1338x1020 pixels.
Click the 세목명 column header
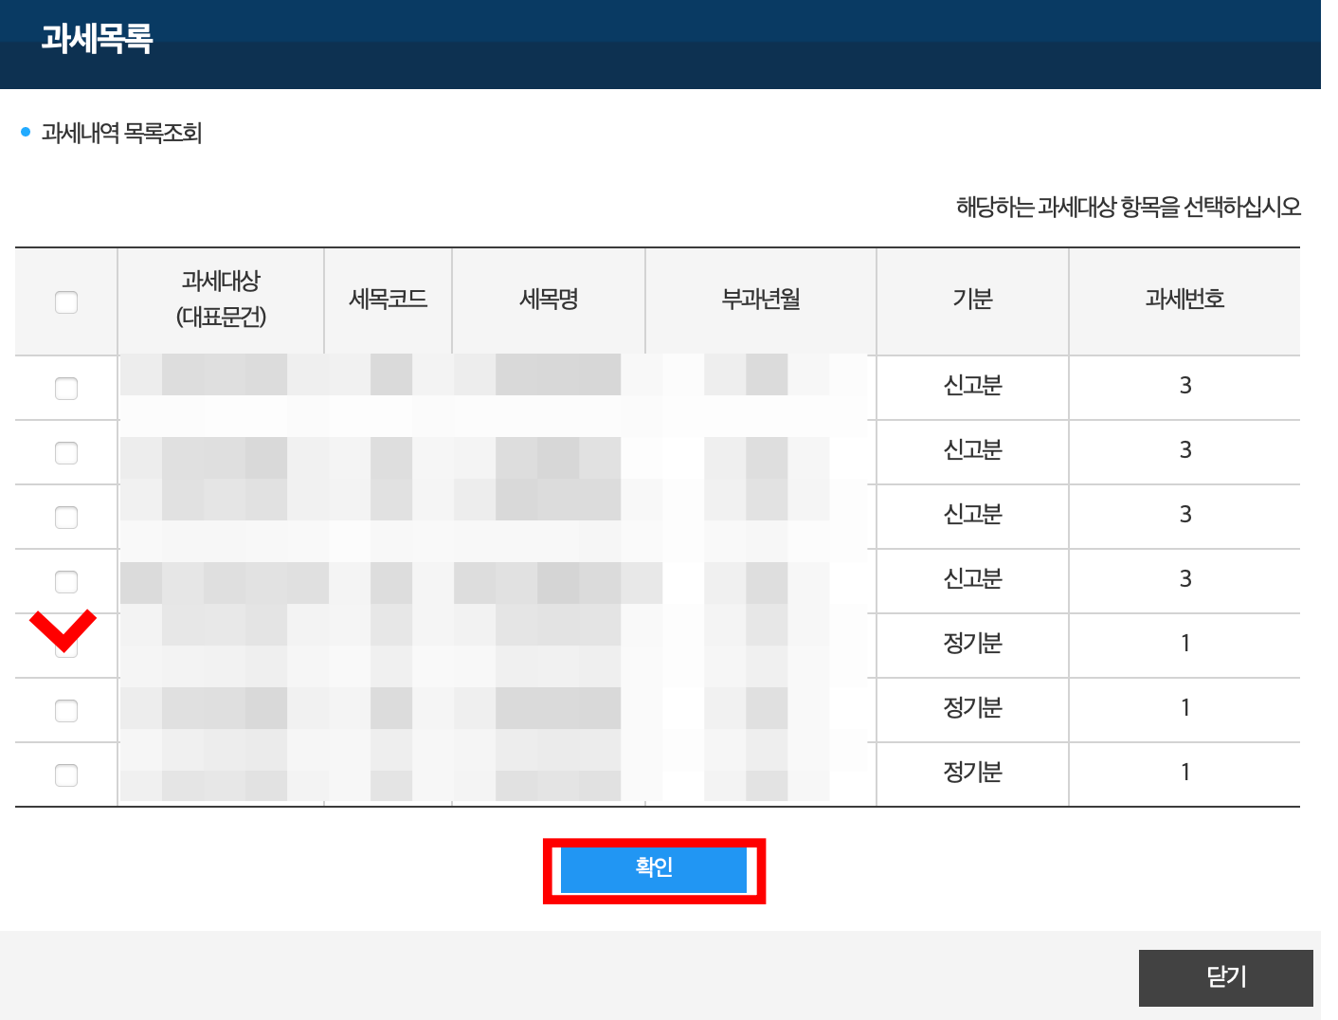[548, 301]
